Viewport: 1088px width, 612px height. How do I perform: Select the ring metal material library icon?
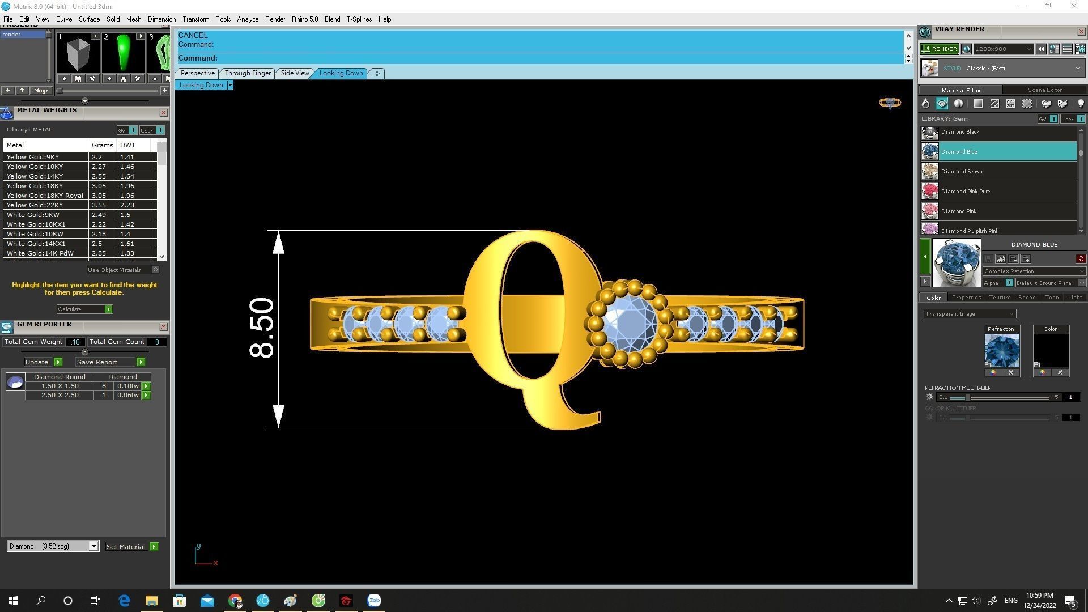[x=925, y=104]
